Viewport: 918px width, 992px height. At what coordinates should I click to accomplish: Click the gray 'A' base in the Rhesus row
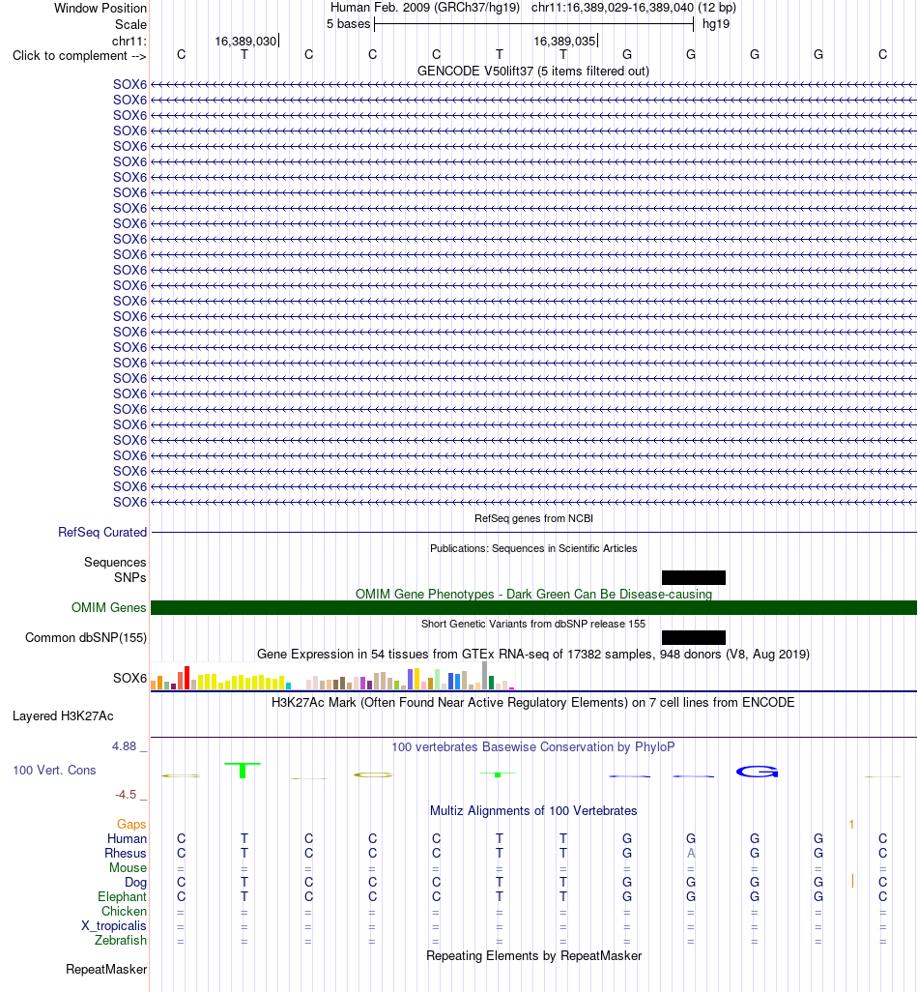pos(691,853)
